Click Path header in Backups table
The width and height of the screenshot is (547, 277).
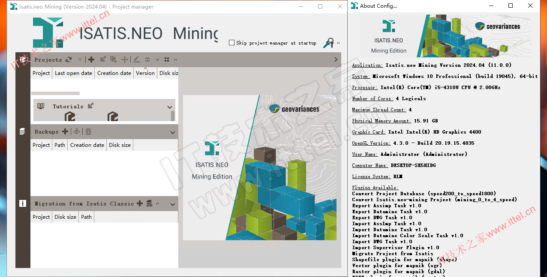pos(60,145)
